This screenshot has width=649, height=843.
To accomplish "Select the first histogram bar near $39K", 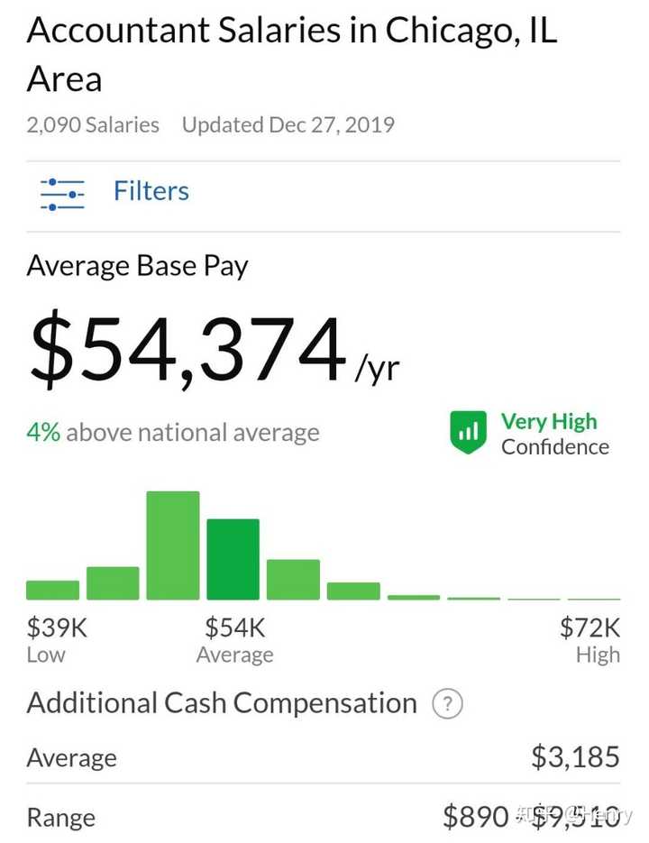I will pyautogui.click(x=52, y=590).
